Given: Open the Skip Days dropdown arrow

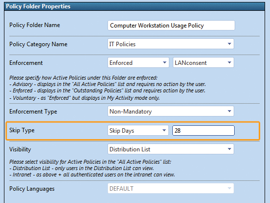Looking at the screenshot, I should point(164,130).
